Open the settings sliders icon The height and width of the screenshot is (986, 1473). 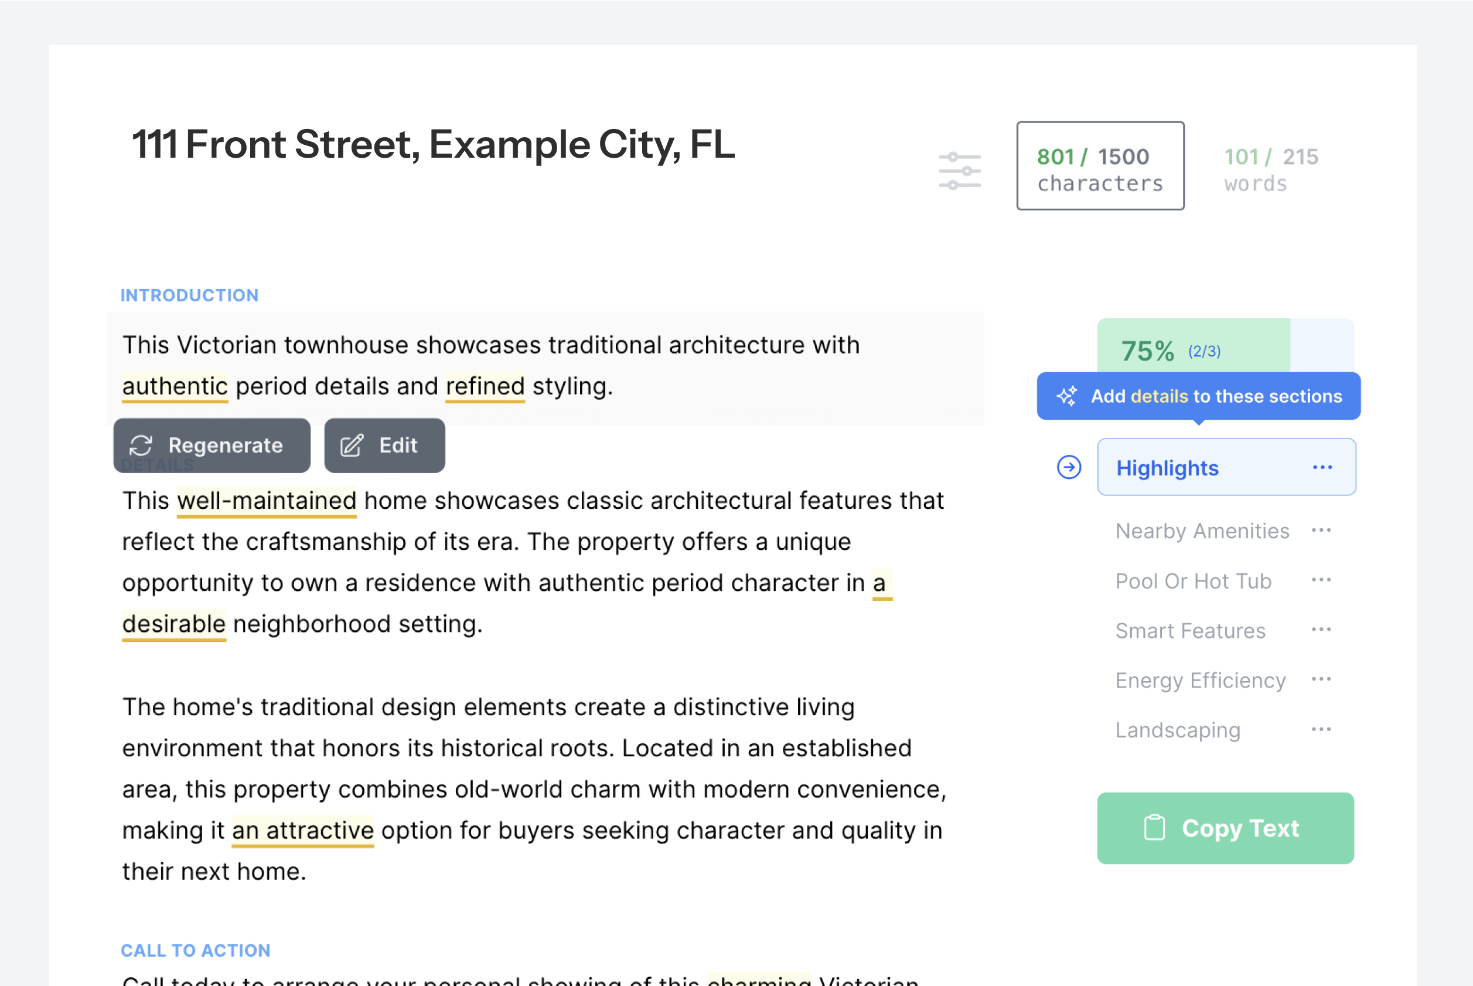coord(959,171)
